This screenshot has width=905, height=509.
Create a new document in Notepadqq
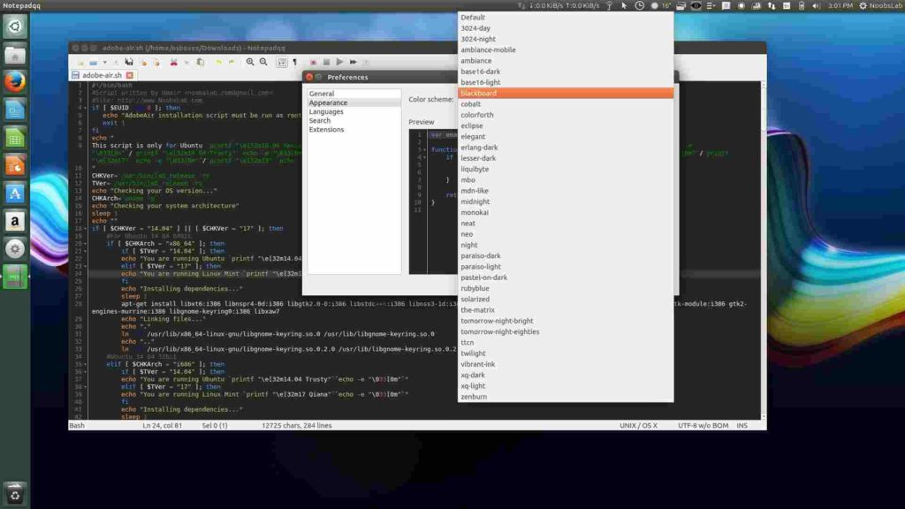point(80,62)
